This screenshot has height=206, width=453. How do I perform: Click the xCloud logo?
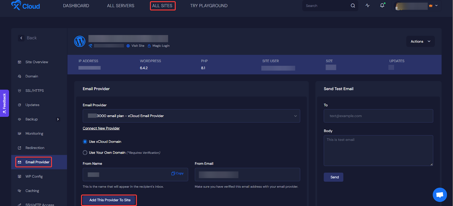pos(25,5)
